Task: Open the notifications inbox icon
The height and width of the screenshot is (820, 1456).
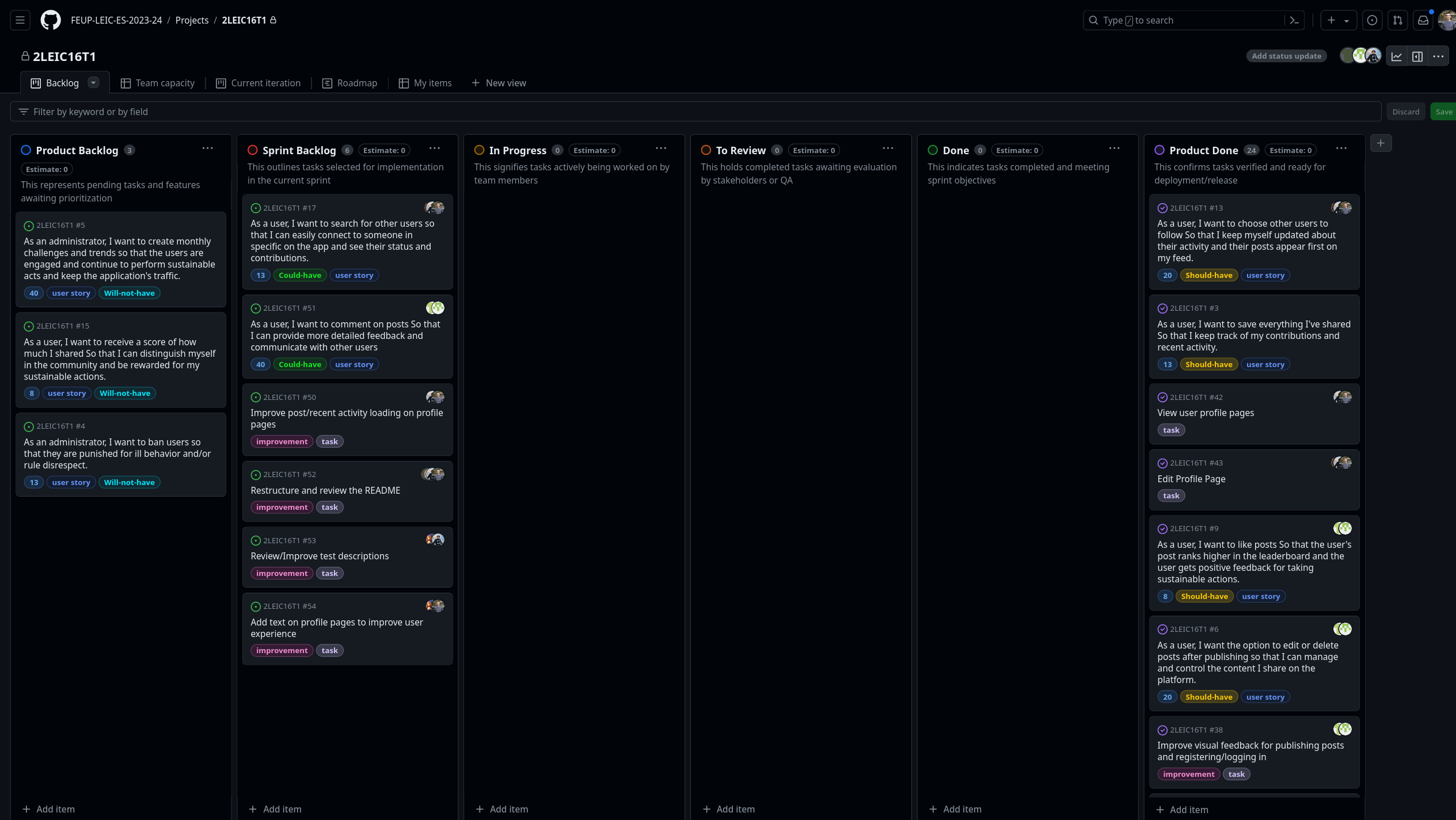Action: point(1423,20)
